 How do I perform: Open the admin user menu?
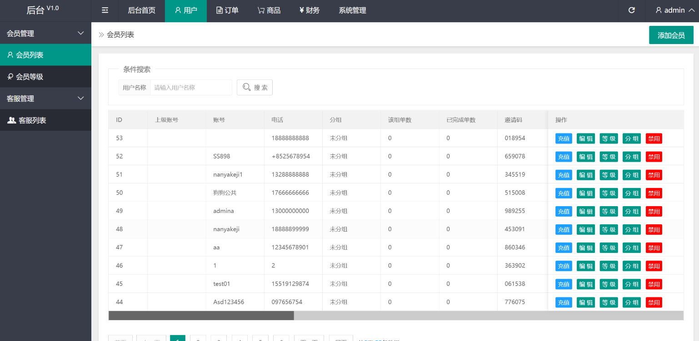coord(675,10)
